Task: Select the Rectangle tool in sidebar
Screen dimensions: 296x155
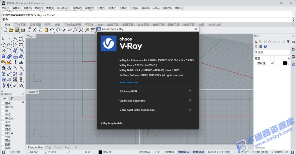Action: pyautogui.click(x=21, y=45)
